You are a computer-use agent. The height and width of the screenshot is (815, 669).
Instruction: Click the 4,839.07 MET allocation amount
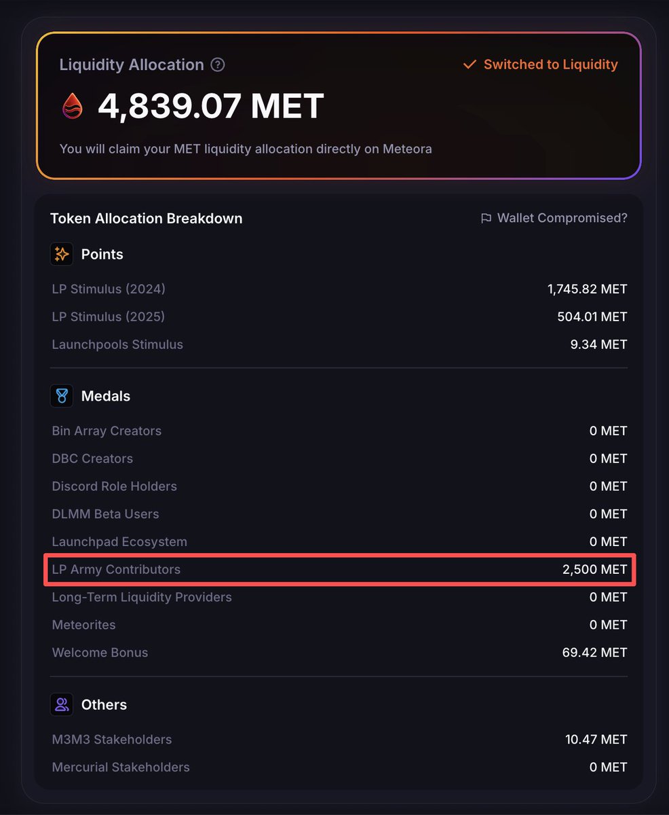(x=210, y=106)
